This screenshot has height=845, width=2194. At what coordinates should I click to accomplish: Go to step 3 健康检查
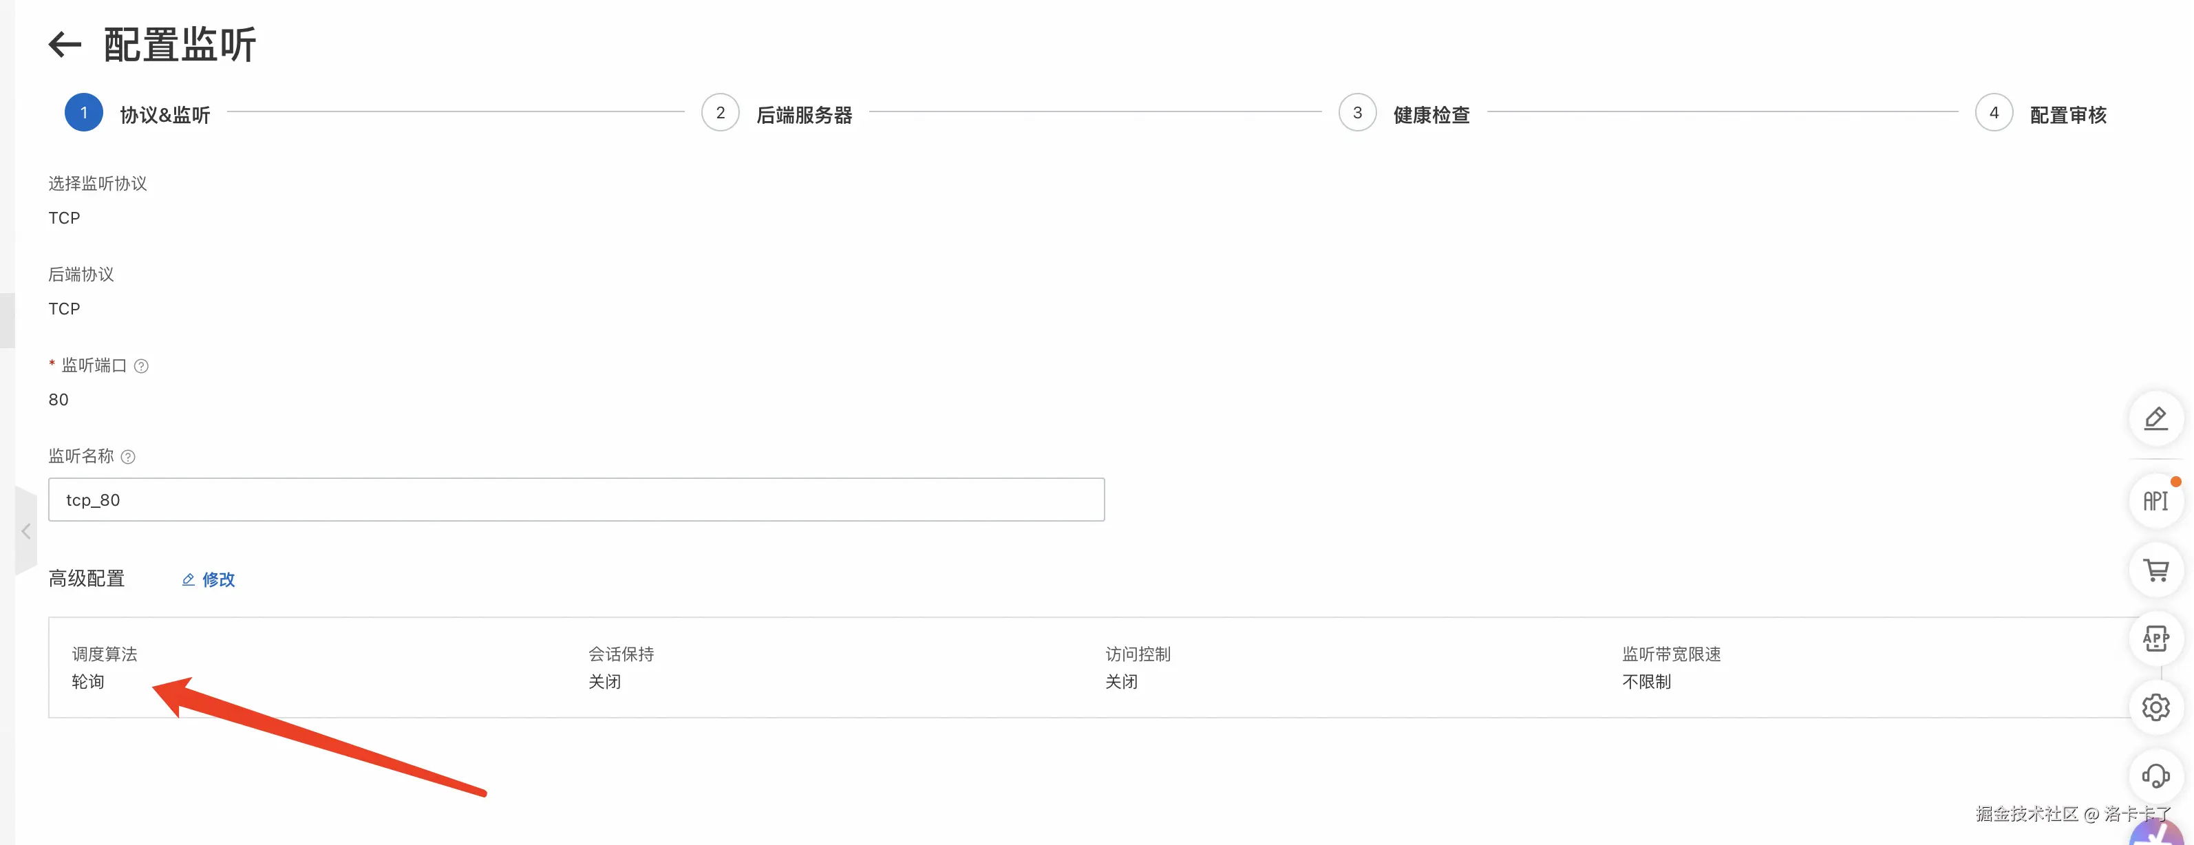tap(1356, 112)
